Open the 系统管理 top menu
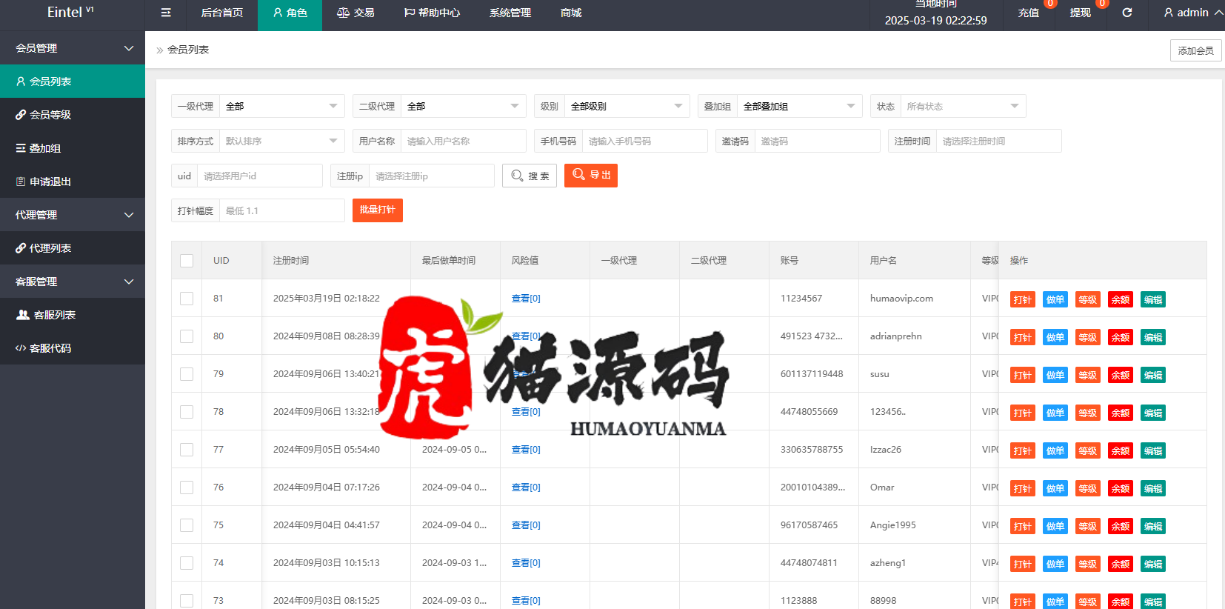This screenshot has height=609, width=1225. (510, 13)
